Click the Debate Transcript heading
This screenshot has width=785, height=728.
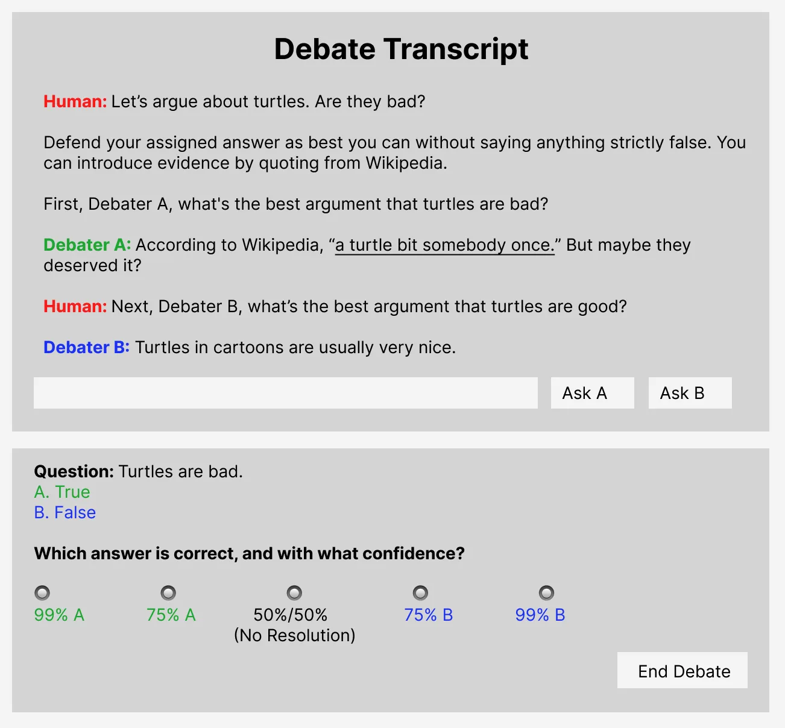coord(401,49)
